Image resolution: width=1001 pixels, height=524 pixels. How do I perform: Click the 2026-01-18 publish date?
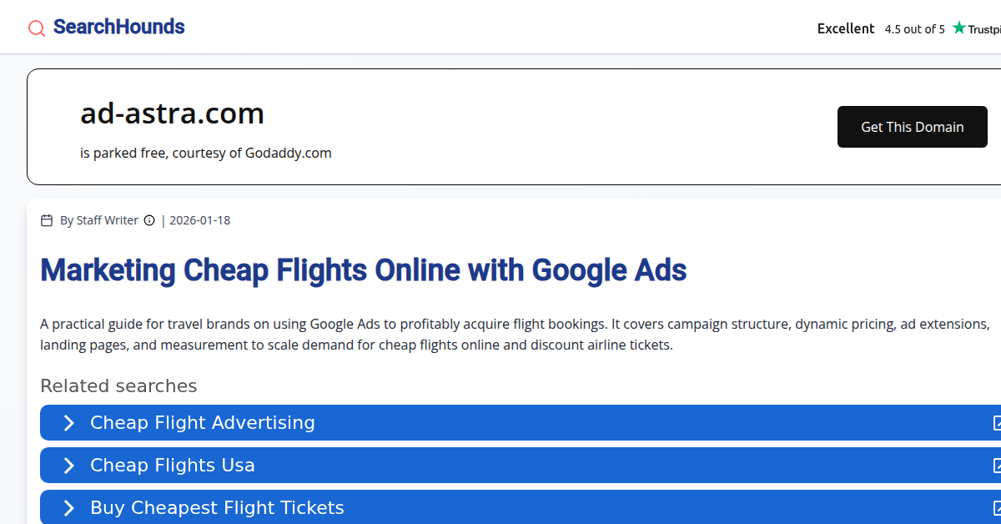199,220
